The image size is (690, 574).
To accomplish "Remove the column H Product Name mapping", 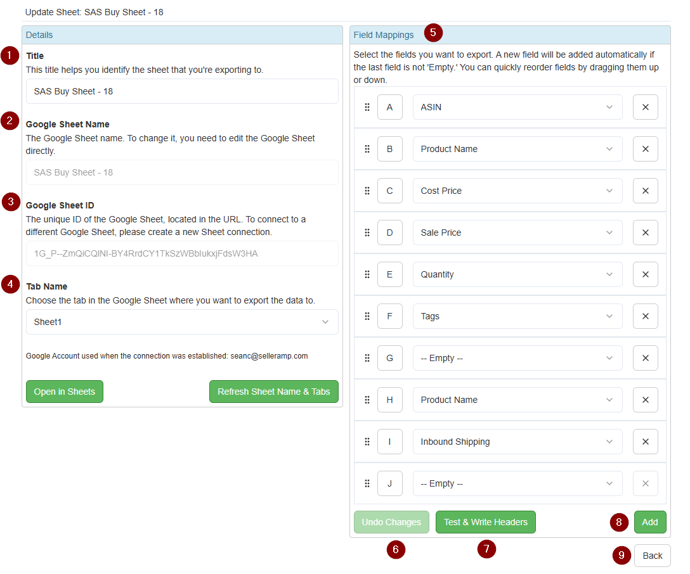I will (x=646, y=400).
